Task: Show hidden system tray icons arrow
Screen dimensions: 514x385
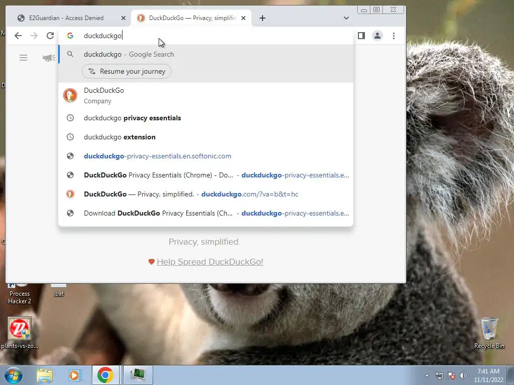Action: tap(427, 375)
